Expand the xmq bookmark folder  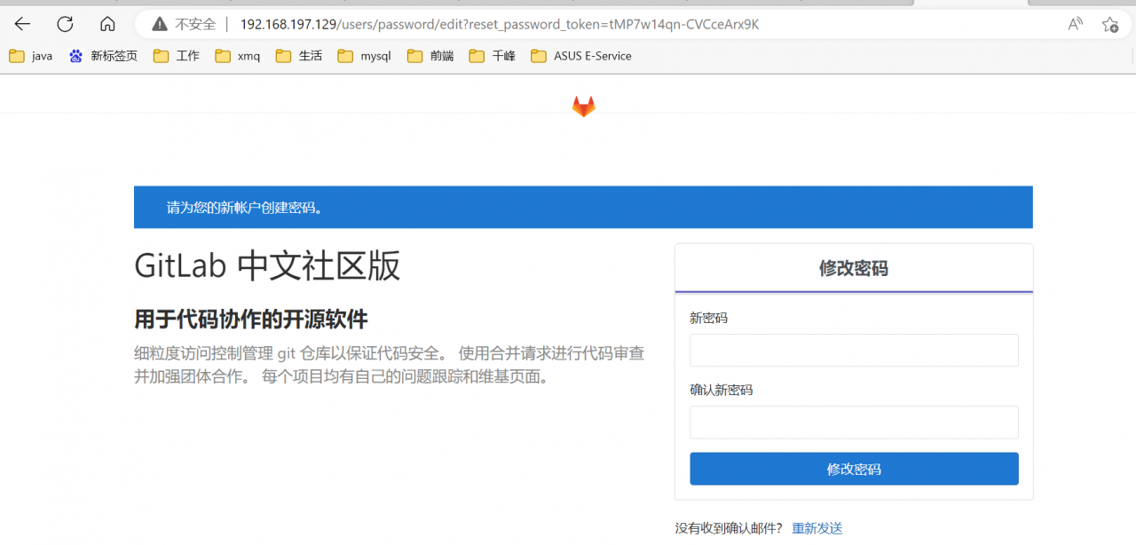[238, 56]
